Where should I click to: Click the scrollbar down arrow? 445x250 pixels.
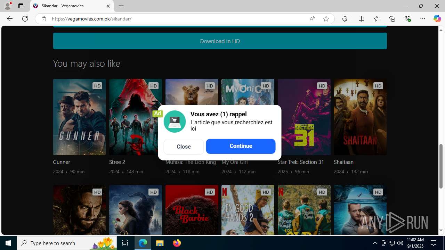point(441,231)
